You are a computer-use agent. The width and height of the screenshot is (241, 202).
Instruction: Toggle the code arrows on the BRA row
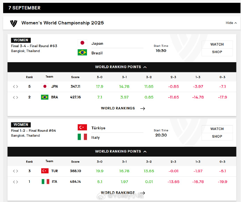[x=15, y=97]
